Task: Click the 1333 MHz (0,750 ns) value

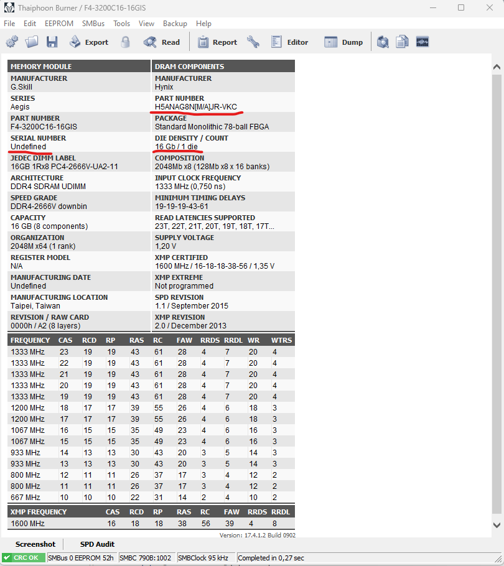Action: point(190,186)
